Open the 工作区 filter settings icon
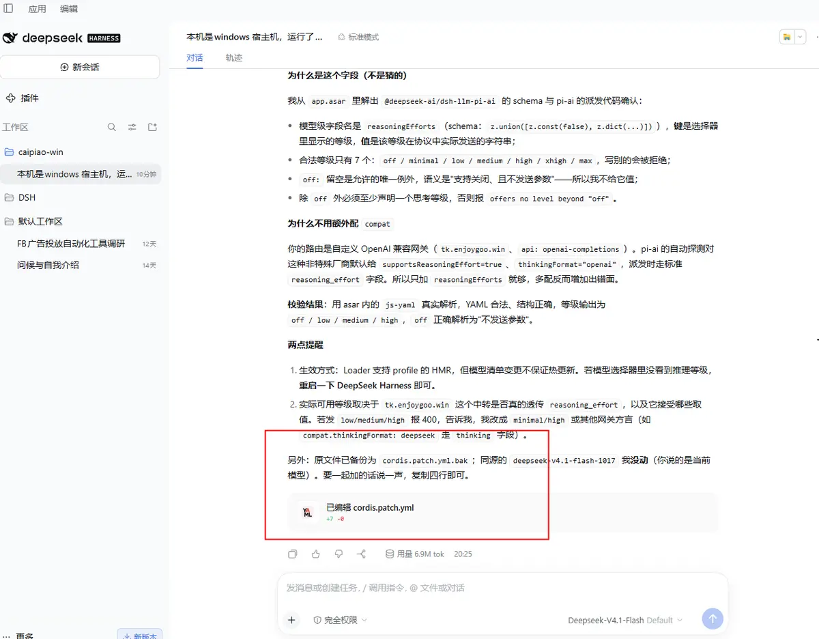The width and height of the screenshot is (819, 639). click(132, 127)
